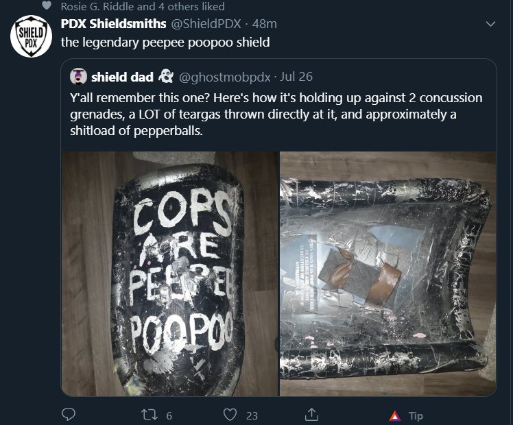Click the main tweet text
Viewport: 513px width, 425px height.
(165, 42)
